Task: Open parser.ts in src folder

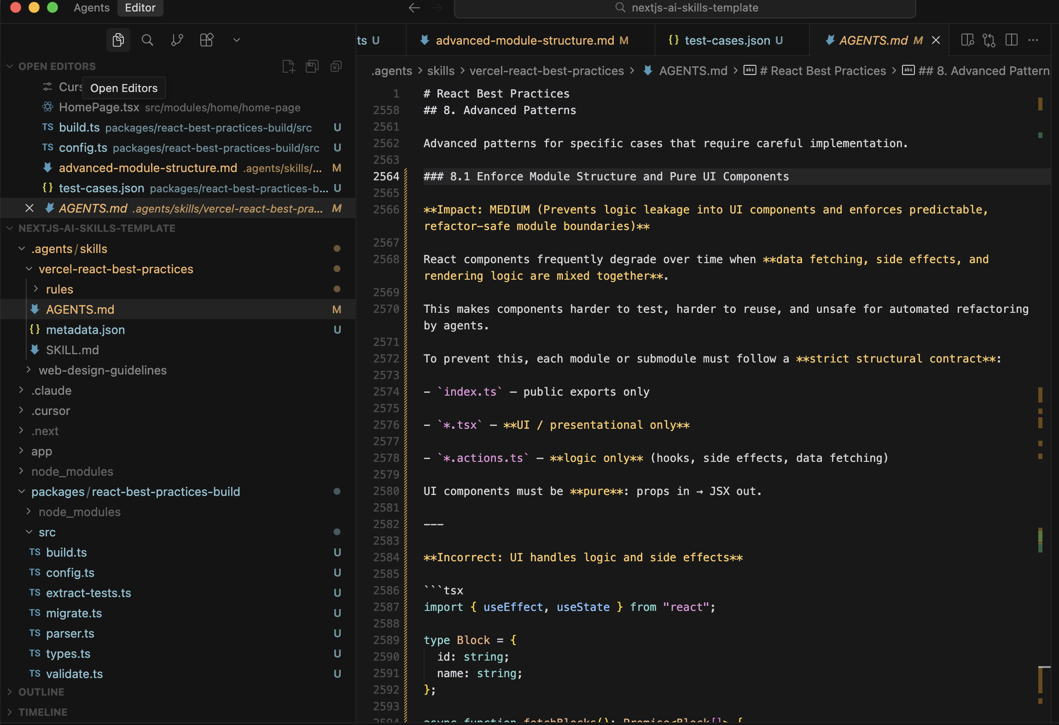Action: pos(178,633)
